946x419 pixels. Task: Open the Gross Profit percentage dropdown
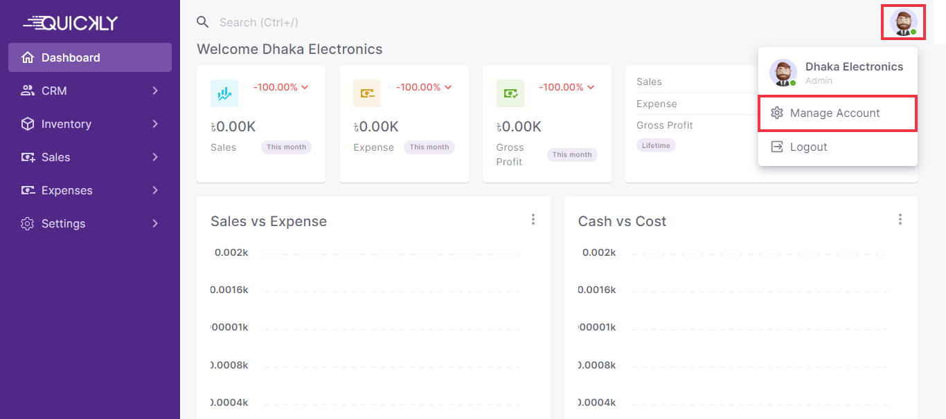[566, 87]
